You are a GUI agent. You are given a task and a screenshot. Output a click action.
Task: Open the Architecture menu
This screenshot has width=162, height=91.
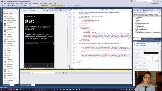click(x=35, y=4)
